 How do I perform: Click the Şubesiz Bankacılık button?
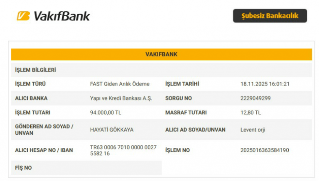click(270, 16)
